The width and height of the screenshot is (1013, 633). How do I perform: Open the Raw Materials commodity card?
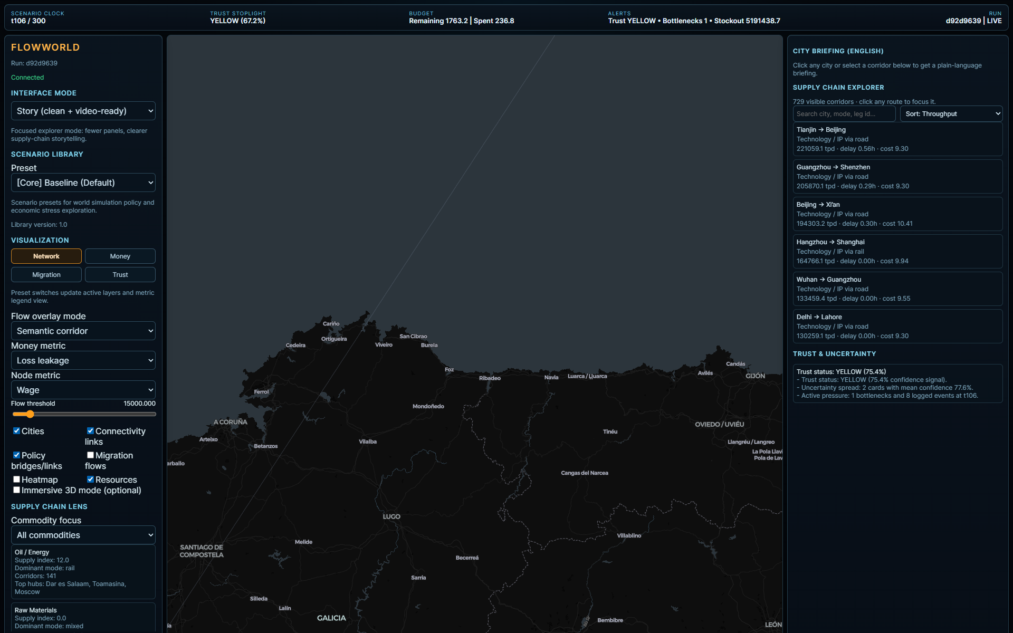tap(83, 618)
